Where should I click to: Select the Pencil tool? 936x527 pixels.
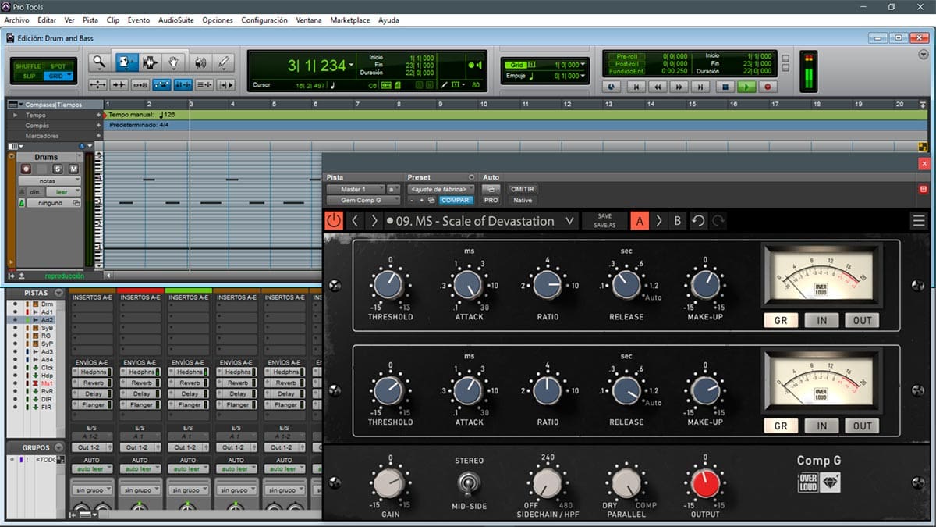tap(225, 62)
